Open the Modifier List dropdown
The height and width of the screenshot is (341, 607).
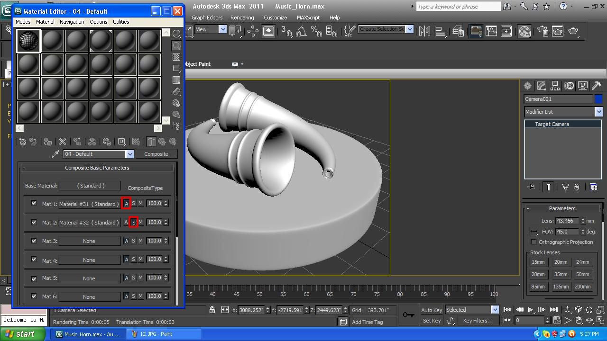click(598, 111)
